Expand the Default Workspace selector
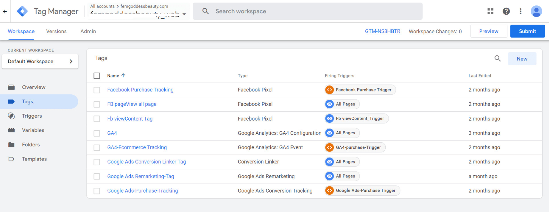 point(40,61)
